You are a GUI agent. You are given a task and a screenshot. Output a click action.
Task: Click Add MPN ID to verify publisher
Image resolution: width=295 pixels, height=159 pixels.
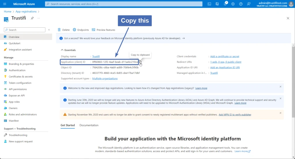point(235,115)
